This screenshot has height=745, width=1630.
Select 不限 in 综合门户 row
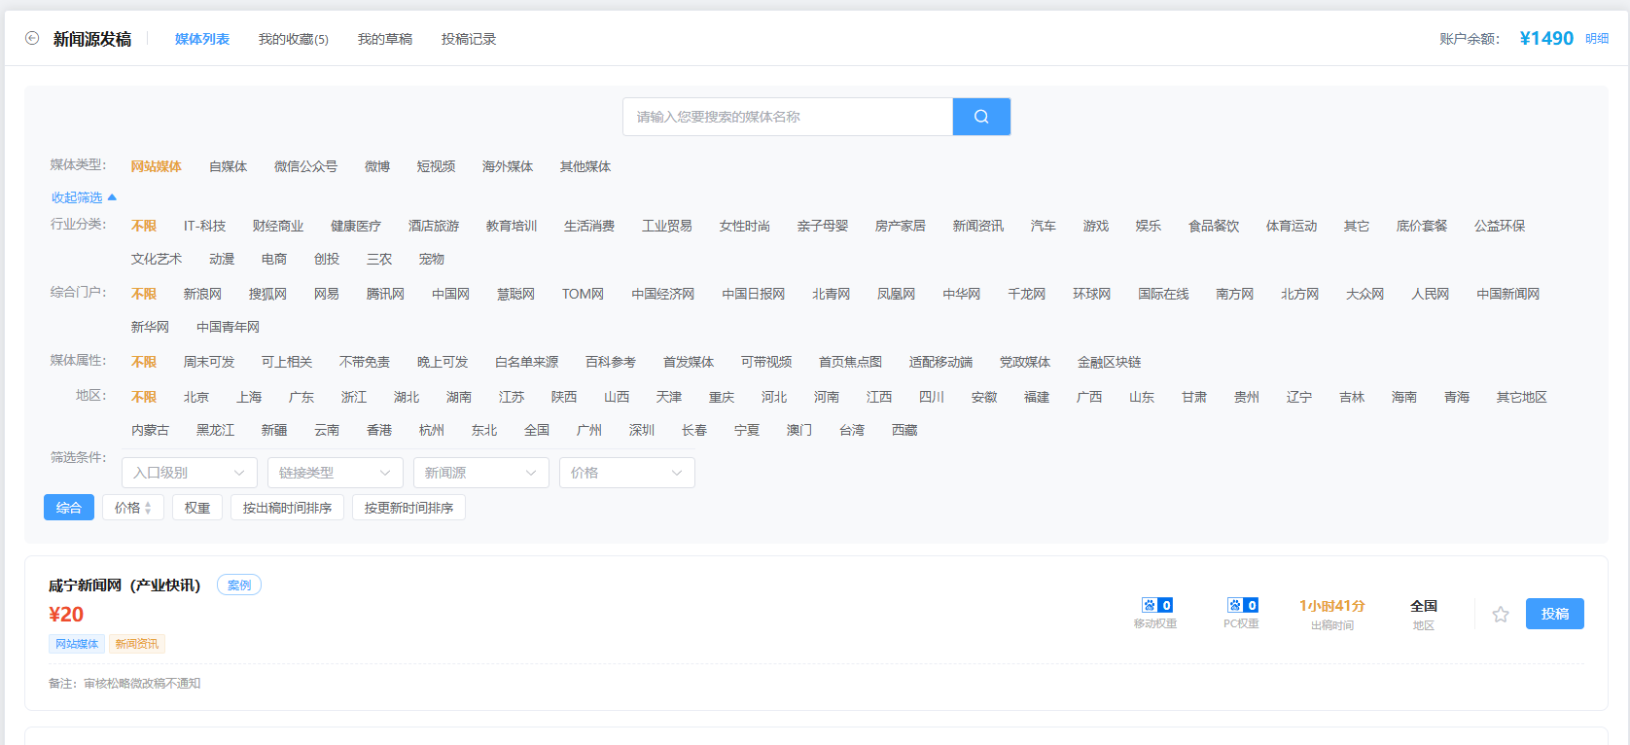[x=144, y=294]
